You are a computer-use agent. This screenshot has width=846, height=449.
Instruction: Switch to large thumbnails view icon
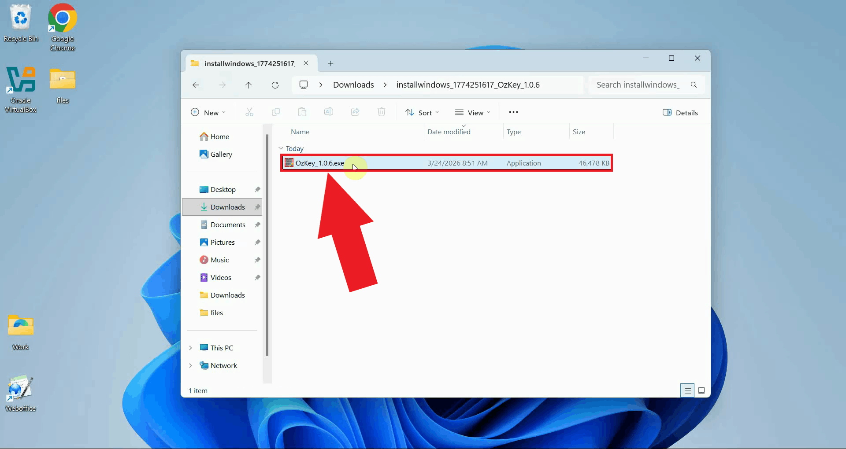pyautogui.click(x=701, y=390)
